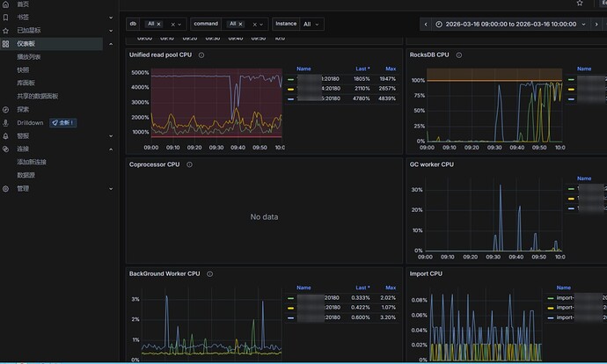Open the command variable dropdown arrow
This screenshot has height=364, width=607.
261,25
